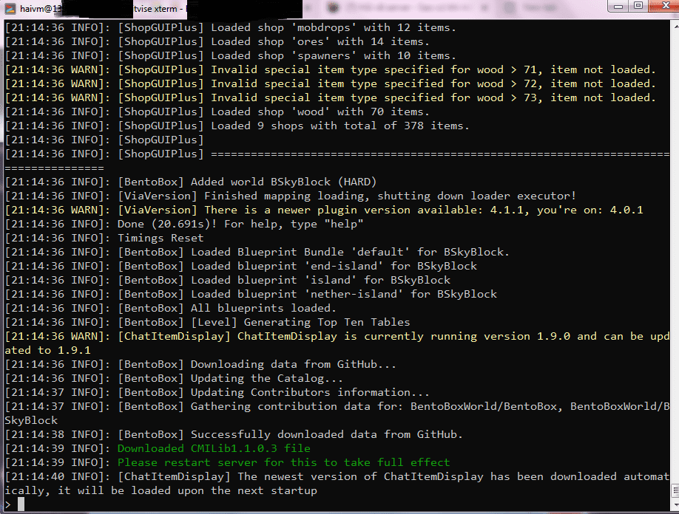Viewport: 679px width, 514px height.
Task: Click the terminal scrollbar thumb at bottom
Action: 675,491
